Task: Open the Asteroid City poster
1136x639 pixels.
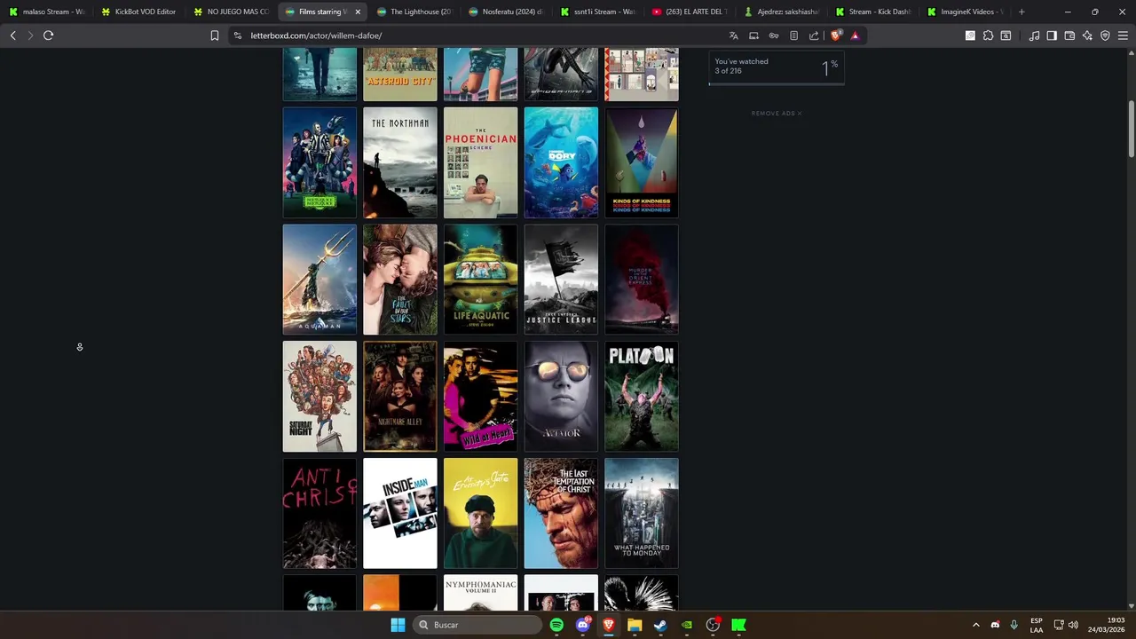Action: [x=400, y=75]
